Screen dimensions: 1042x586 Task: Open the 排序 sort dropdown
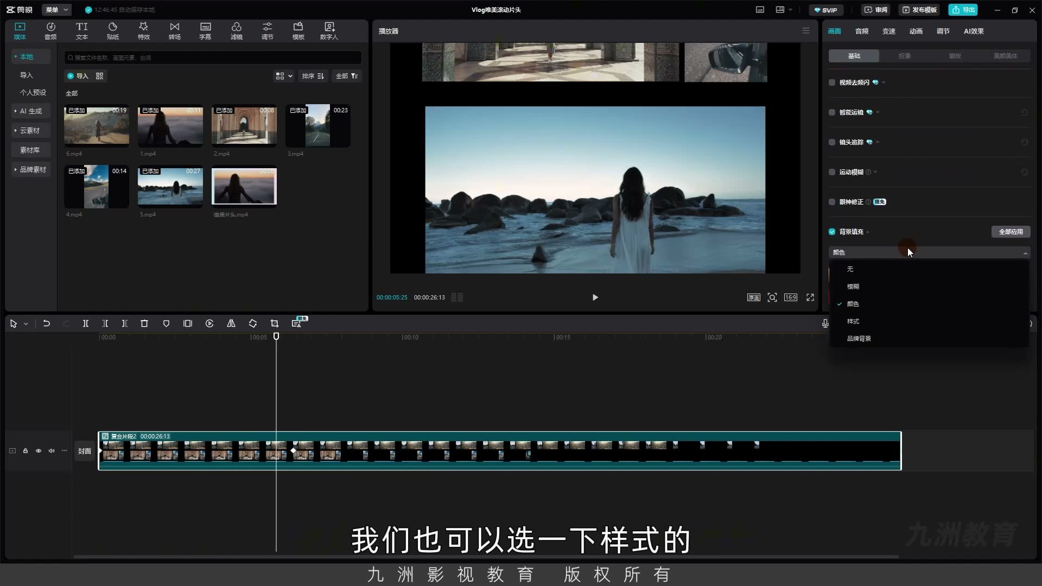tap(313, 76)
